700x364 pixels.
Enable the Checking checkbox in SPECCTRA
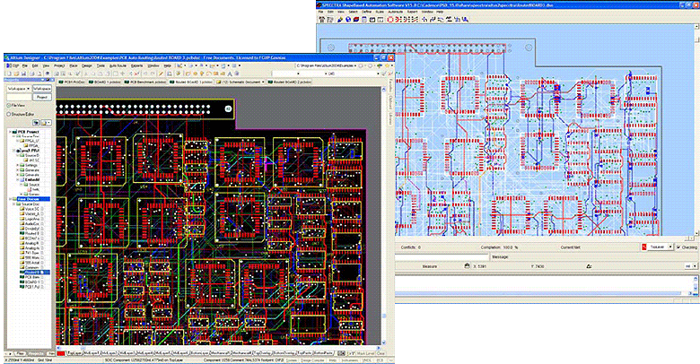[678, 247]
